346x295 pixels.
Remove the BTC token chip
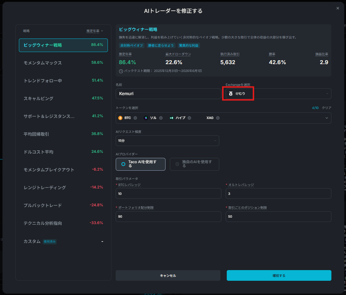pos(135,118)
